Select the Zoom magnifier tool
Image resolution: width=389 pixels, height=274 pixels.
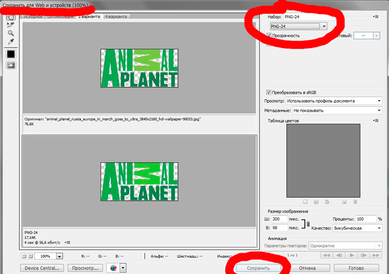11,33
